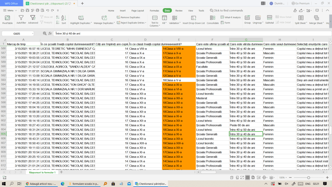The height and width of the screenshot is (187, 332).
Task: Click the zoom slider handle
Action: [x=308, y=178]
